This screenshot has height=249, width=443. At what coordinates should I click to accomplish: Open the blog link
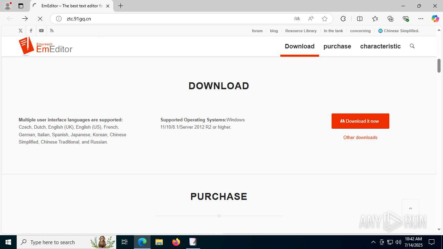click(274, 31)
